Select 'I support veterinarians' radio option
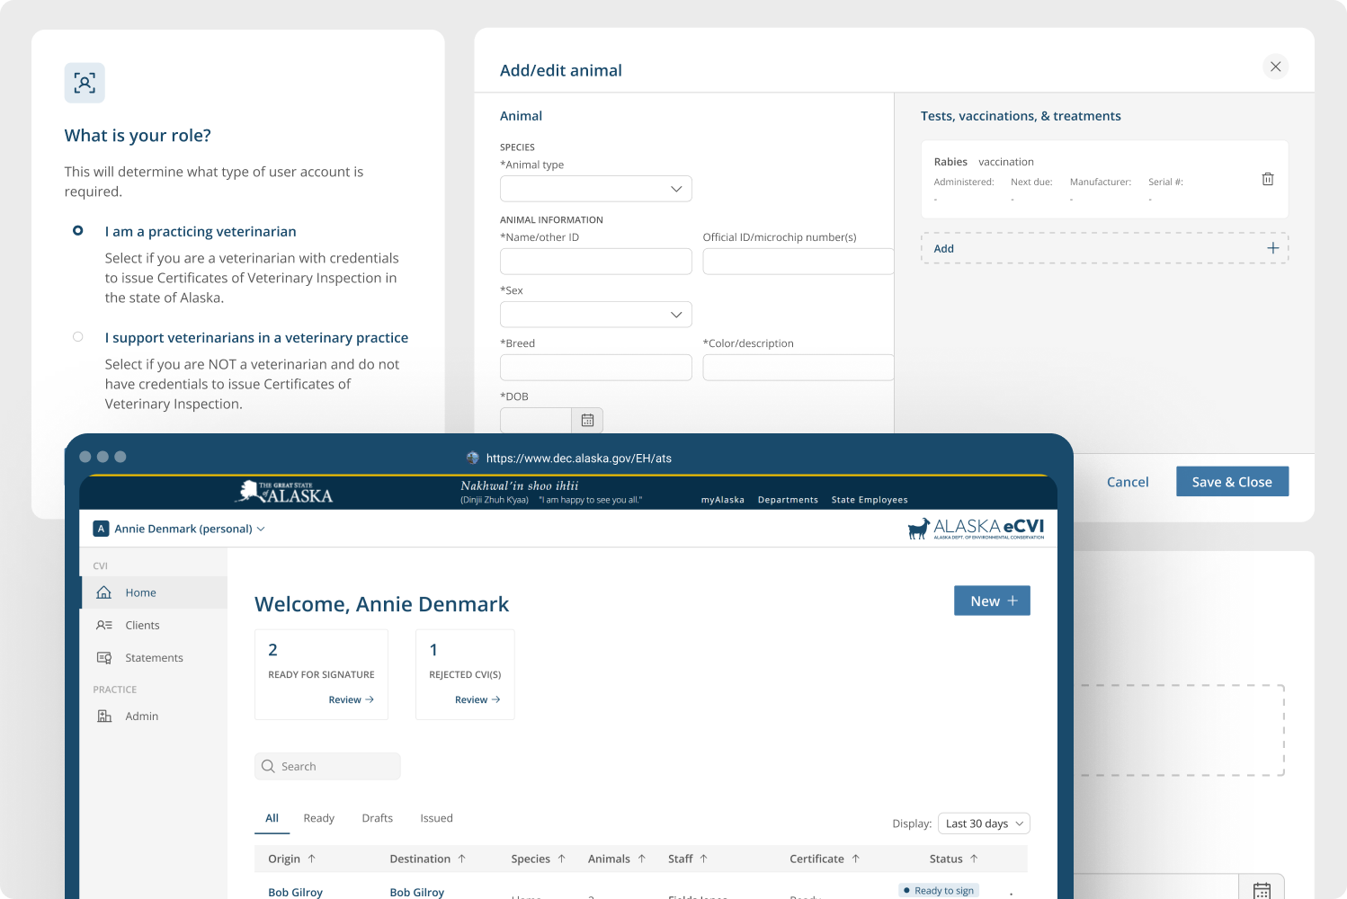Viewport: 1347px width, 899px height. point(78,337)
